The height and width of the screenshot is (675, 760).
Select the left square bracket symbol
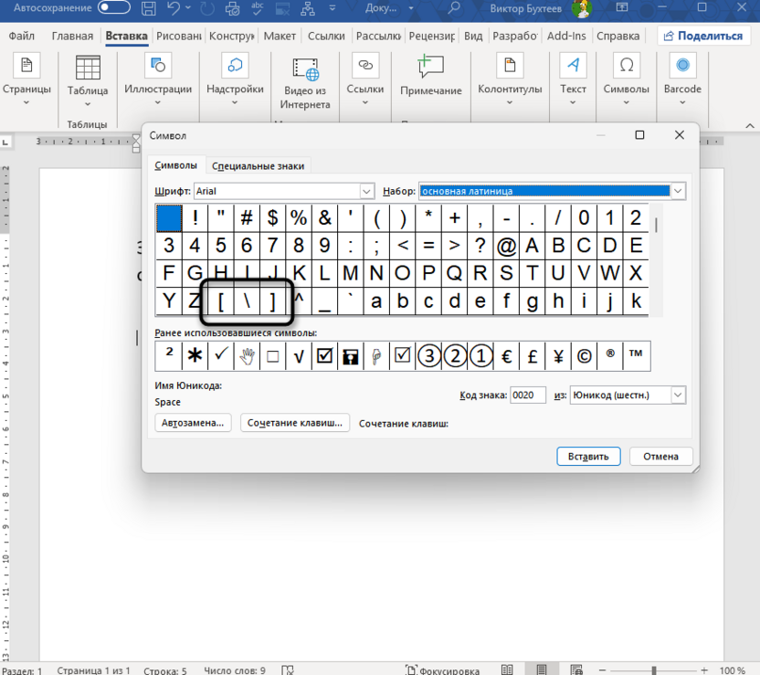click(x=220, y=301)
